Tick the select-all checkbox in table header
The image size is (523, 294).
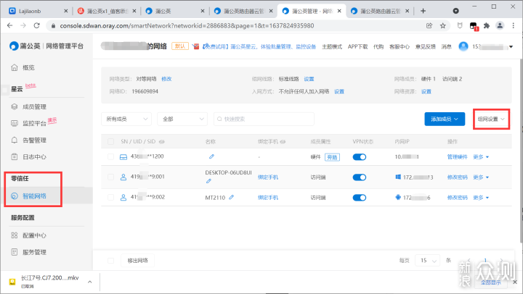(x=110, y=142)
